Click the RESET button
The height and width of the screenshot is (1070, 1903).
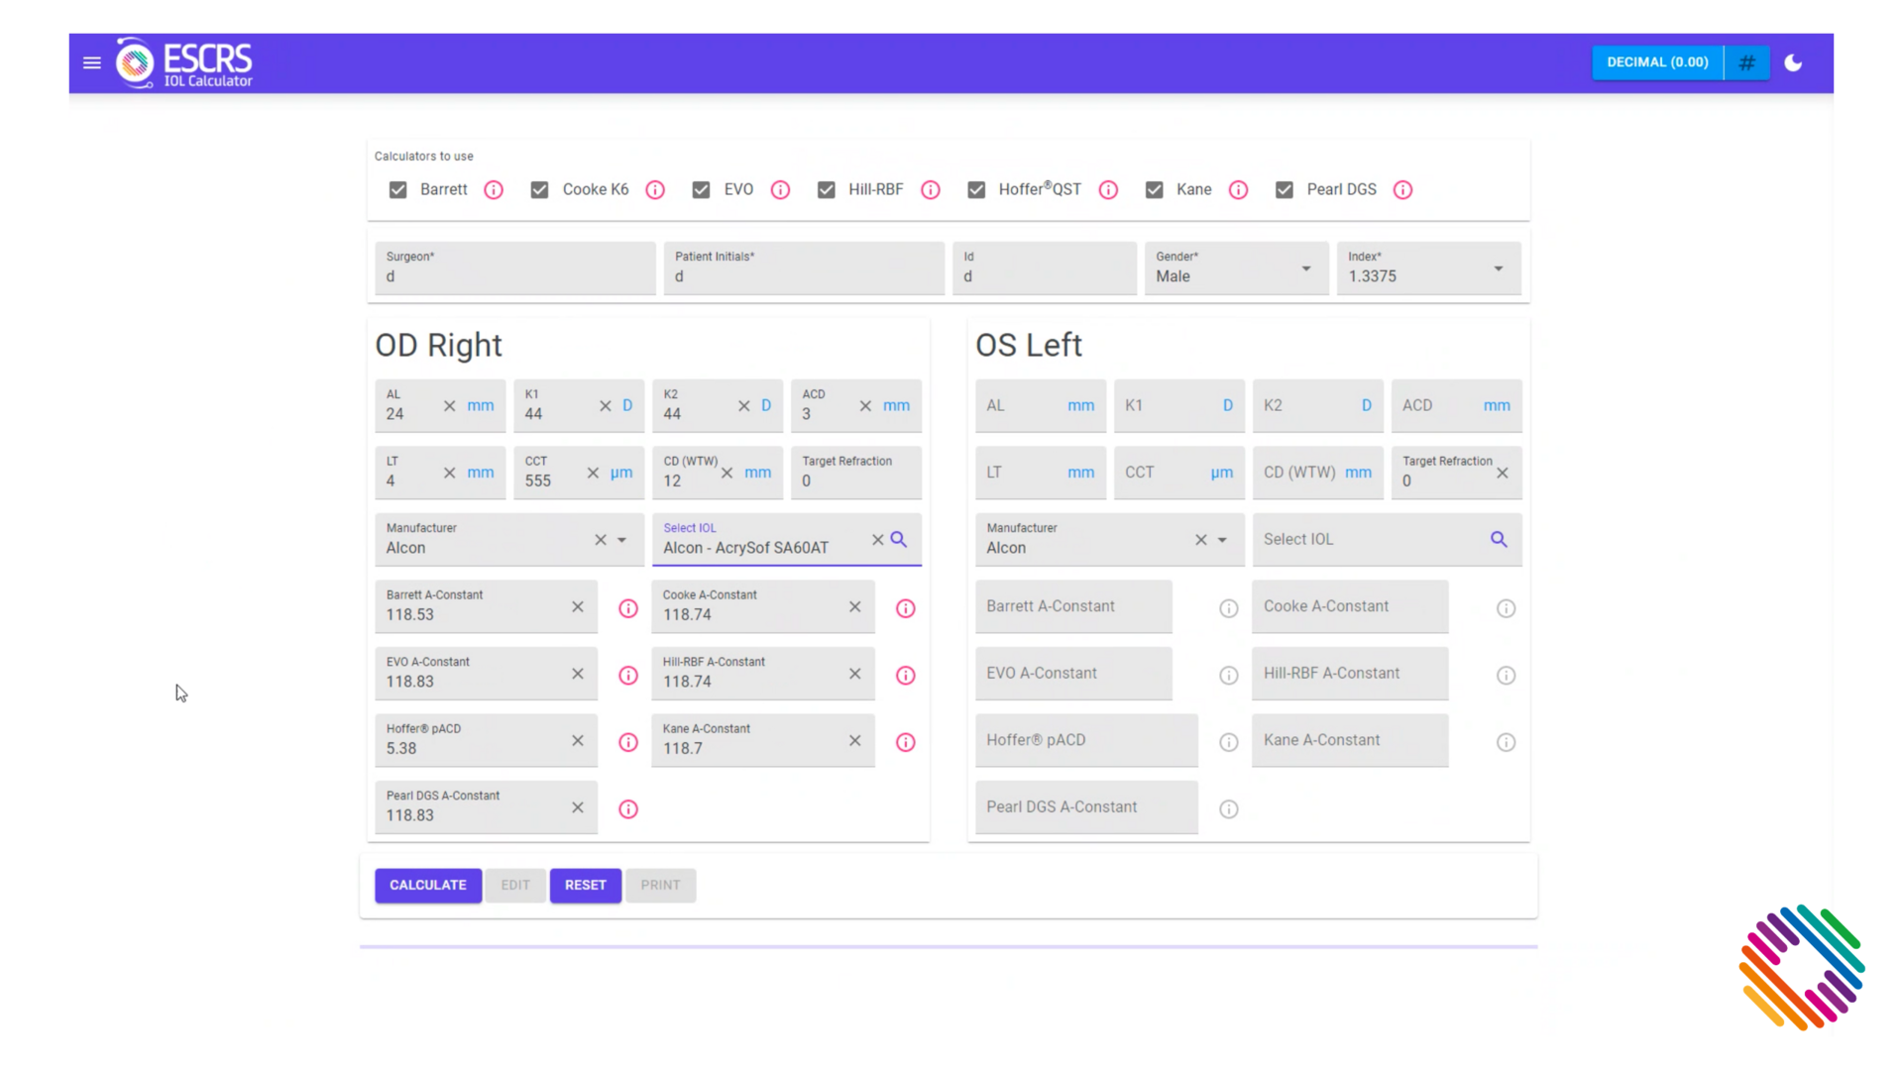(x=586, y=885)
